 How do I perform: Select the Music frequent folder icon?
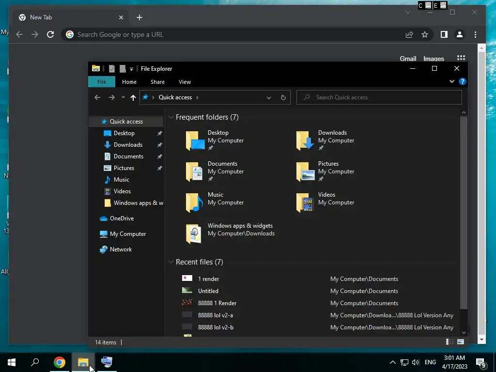pyautogui.click(x=194, y=202)
